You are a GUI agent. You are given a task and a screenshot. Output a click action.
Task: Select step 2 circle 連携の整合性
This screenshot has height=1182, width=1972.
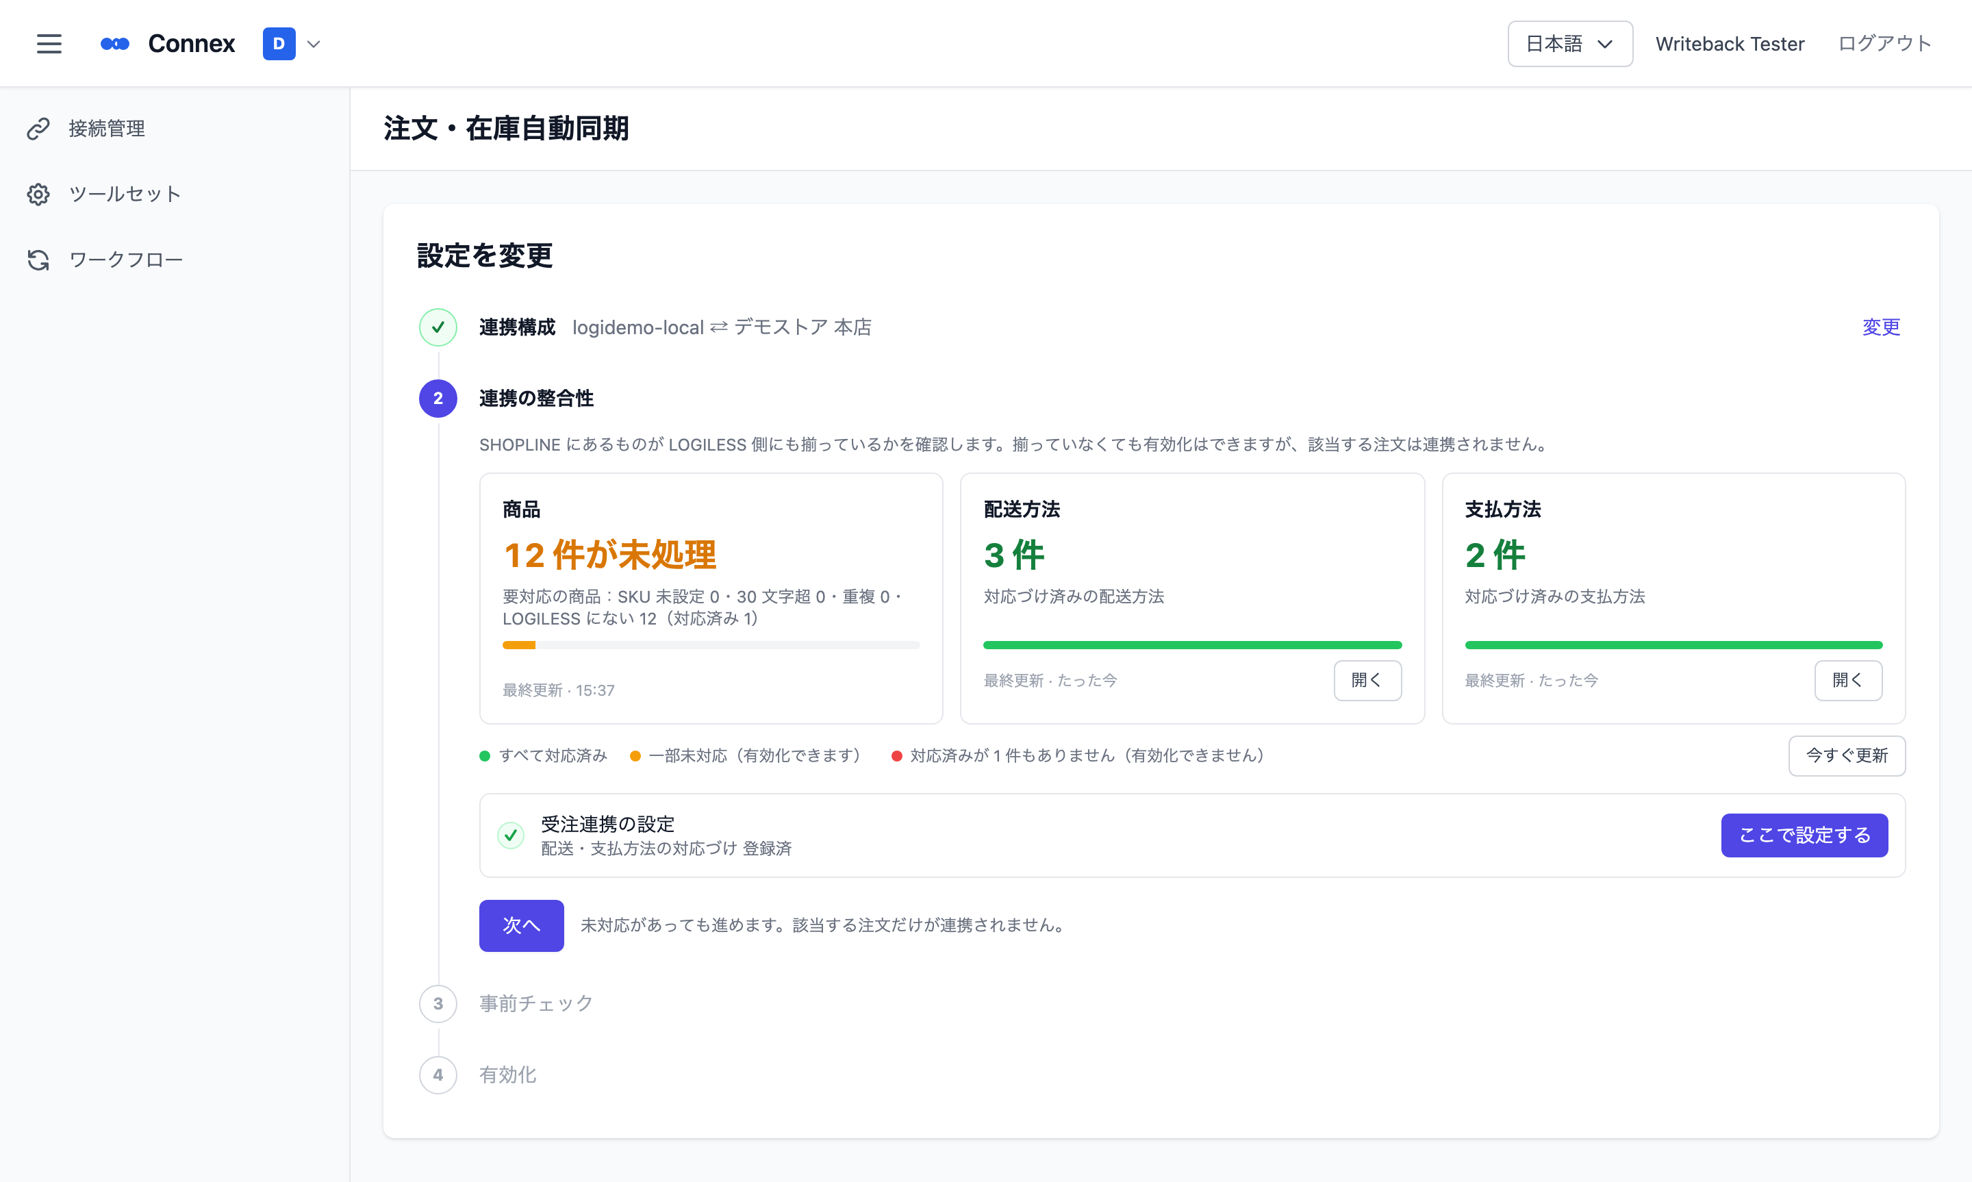click(438, 399)
